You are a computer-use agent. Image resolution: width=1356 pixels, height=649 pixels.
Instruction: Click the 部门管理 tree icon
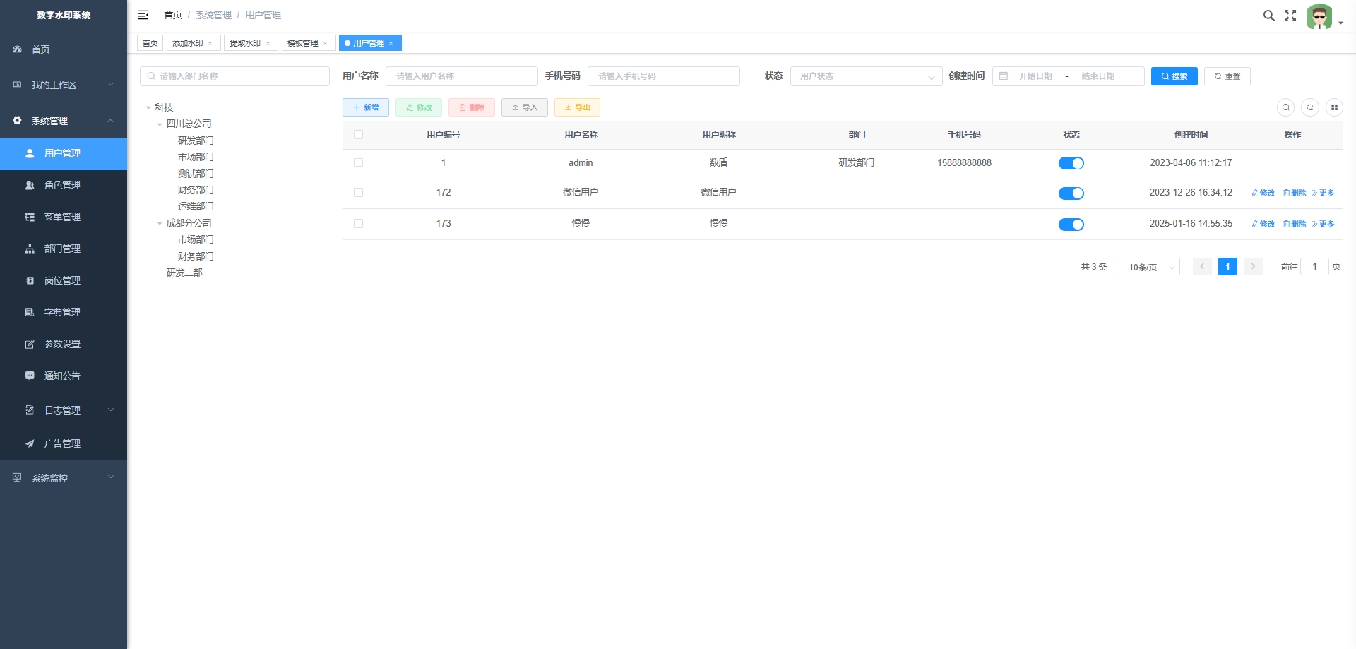(30, 249)
